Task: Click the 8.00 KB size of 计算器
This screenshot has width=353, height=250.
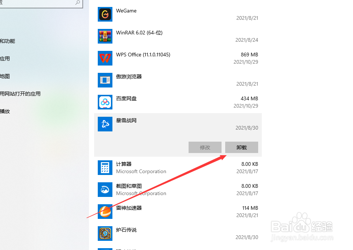Action: [250, 164]
